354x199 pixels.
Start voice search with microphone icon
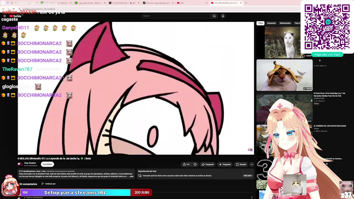(223, 16)
